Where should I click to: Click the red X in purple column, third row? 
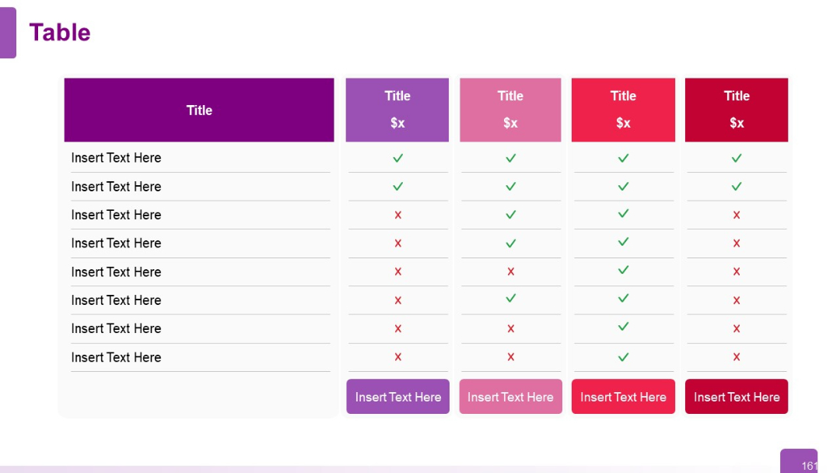click(x=397, y=215)
